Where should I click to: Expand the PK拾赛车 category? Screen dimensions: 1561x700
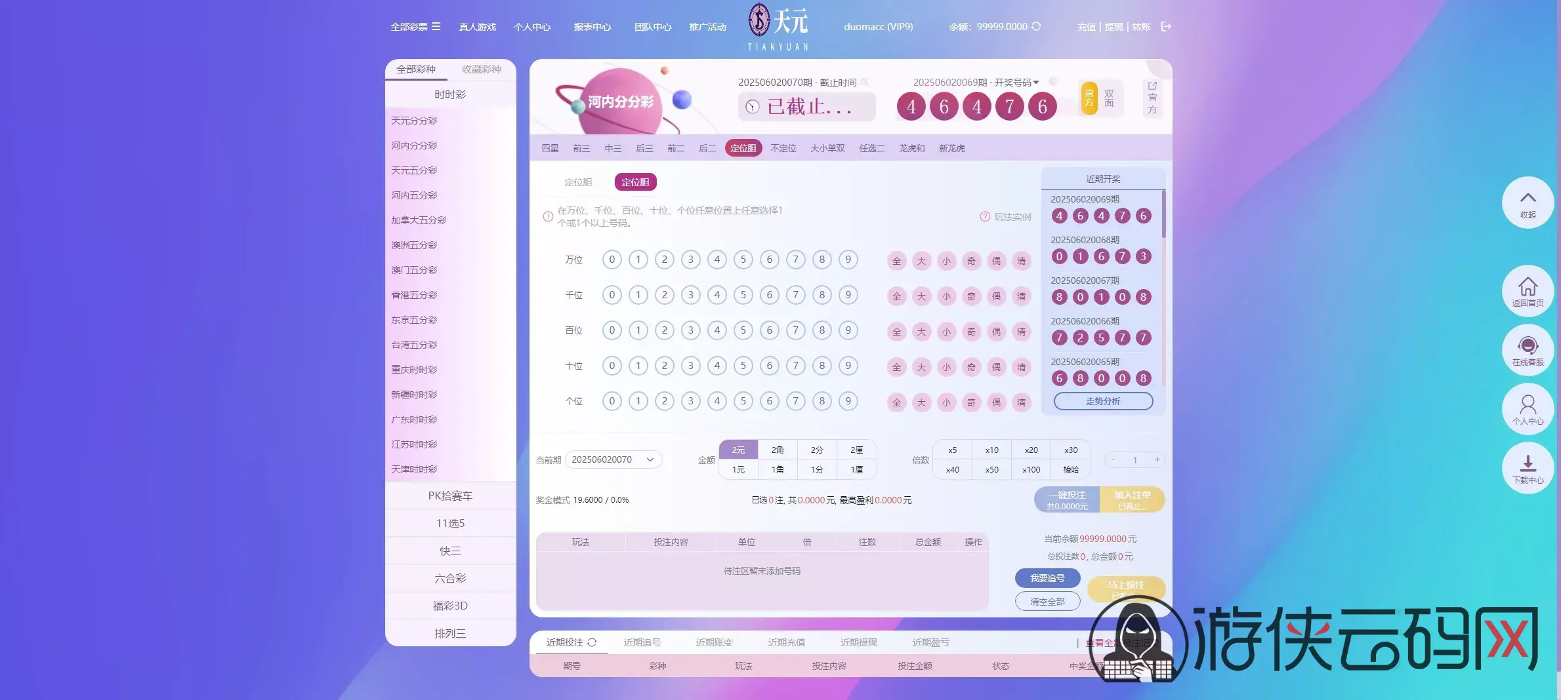451,496
